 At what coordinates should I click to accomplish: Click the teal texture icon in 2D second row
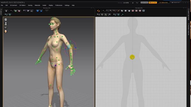118,15
